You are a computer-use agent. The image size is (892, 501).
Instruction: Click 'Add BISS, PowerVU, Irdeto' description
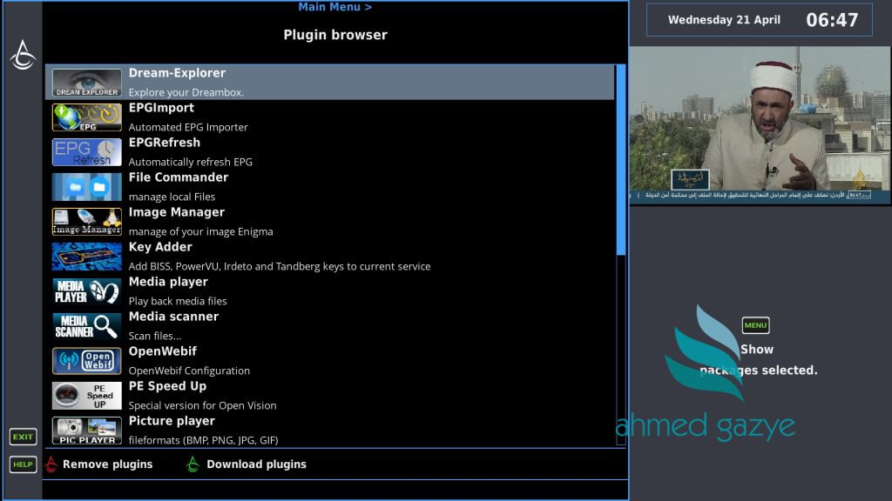click(280, 266)
